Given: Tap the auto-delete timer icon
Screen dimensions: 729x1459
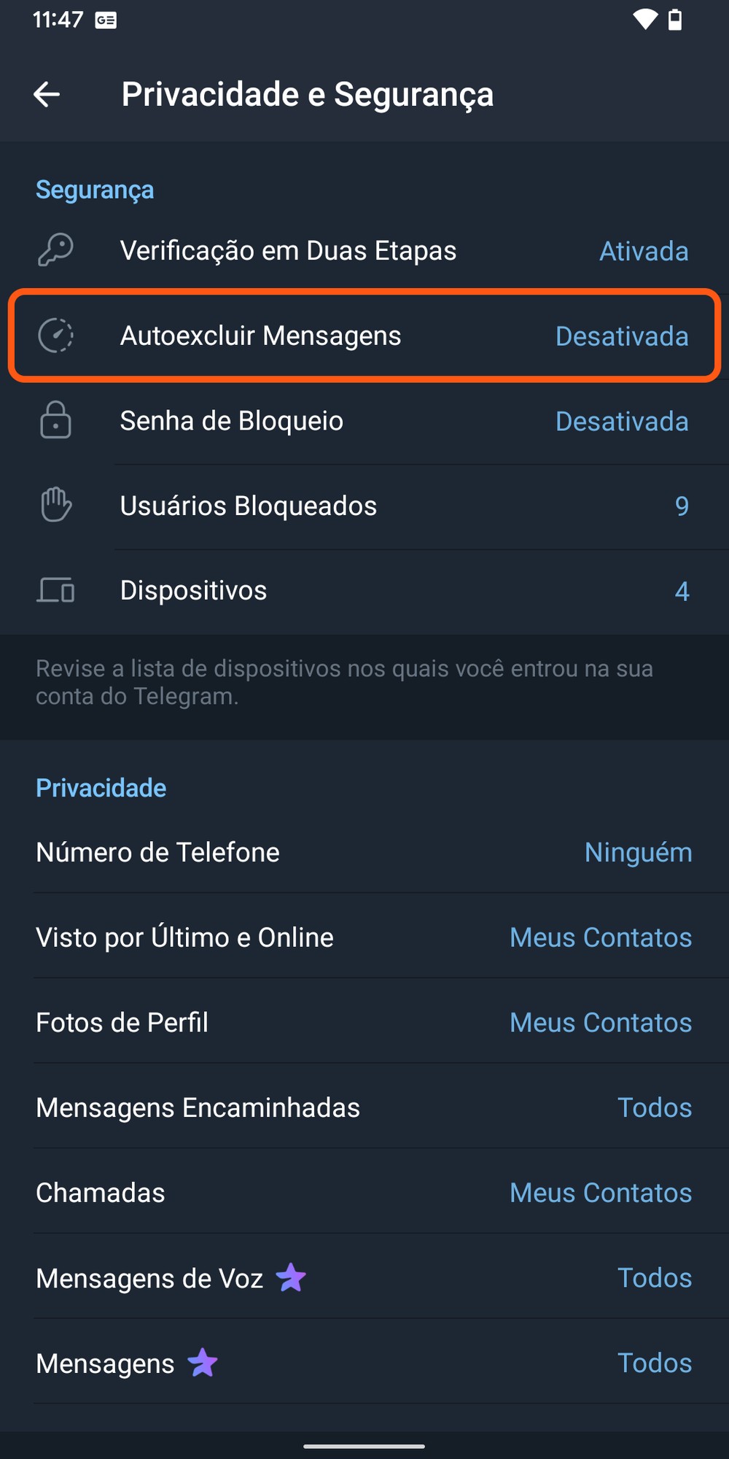Looking at the screenshot, I should [x=55, y=336].
